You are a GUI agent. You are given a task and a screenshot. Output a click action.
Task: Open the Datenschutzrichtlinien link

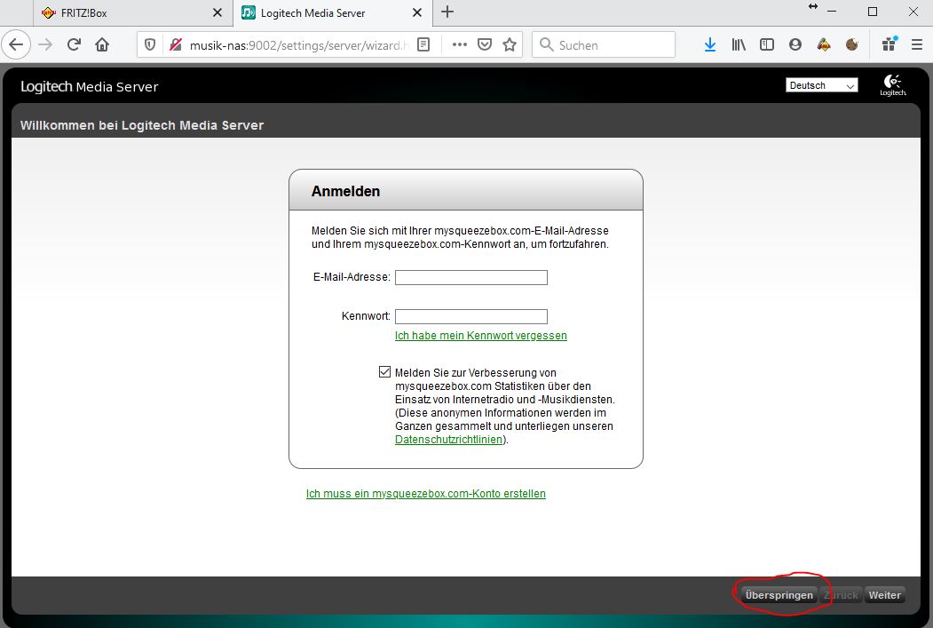click(x=448, y=440)
